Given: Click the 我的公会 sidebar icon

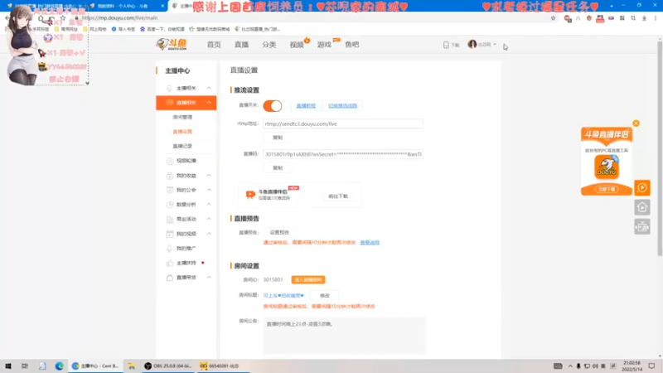Looking at the screenshot, I should 170,190.
